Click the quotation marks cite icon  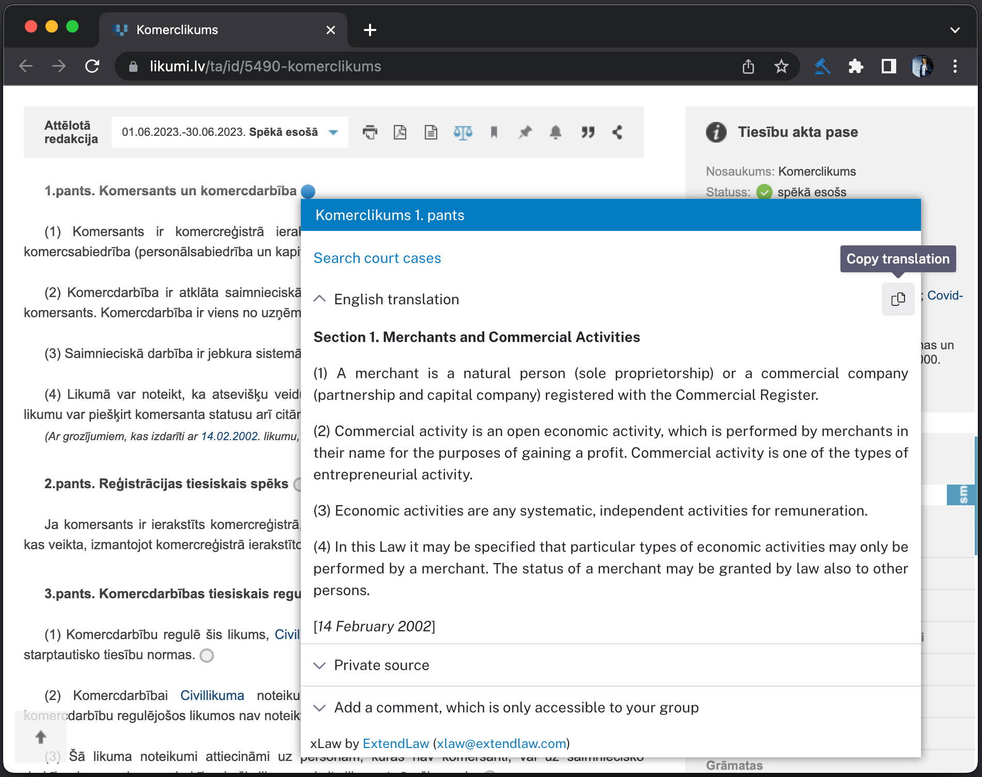coord(588,132)
